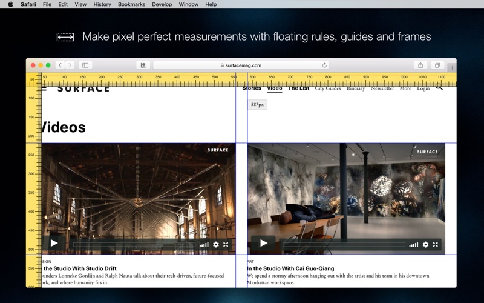The height and width of the screenshot is (303, 484).
Task: Open the Bookmarks menu
Action: 131,4
